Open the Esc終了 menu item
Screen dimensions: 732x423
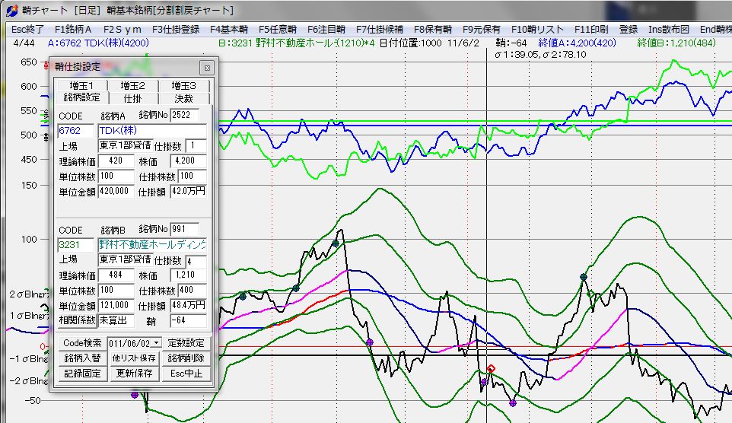click(27, 30)
